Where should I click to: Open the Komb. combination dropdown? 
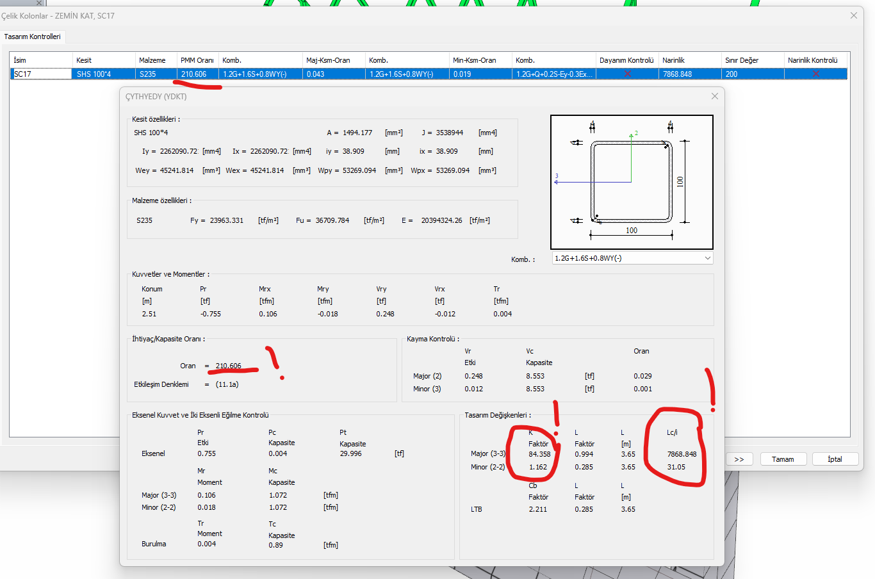coord(632,258)
